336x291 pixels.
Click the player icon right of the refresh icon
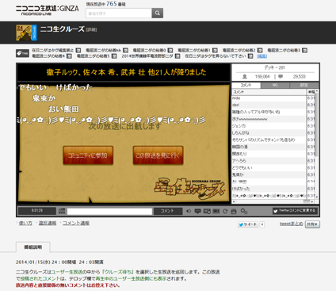pyautogui.click(x=234, y=211)
